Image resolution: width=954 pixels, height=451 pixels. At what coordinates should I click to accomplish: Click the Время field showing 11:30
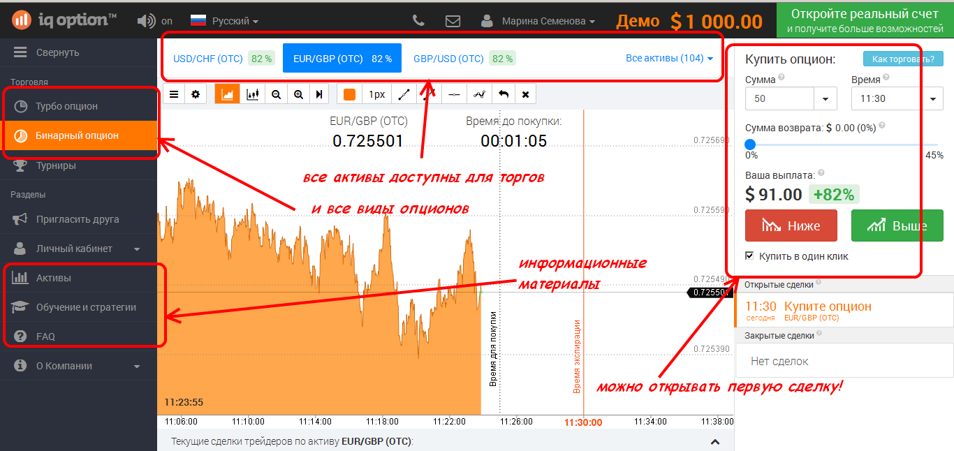point(886,98)
